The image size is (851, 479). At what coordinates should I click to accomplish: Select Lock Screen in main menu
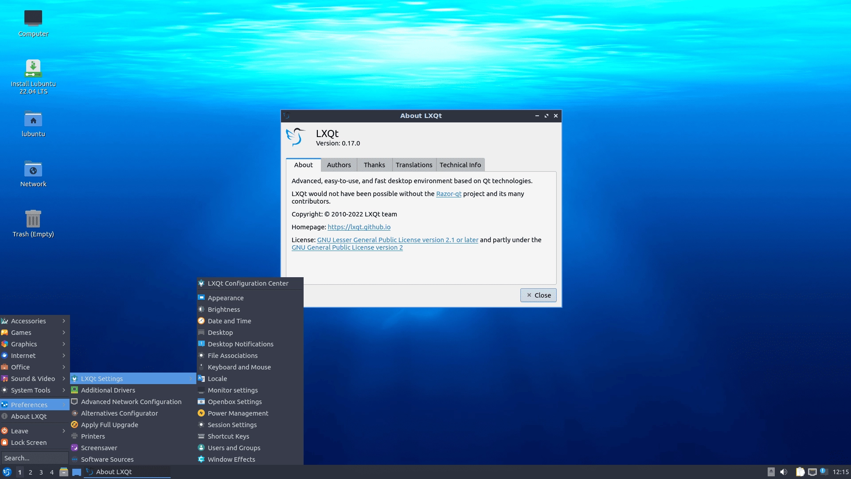coord(35,442)
